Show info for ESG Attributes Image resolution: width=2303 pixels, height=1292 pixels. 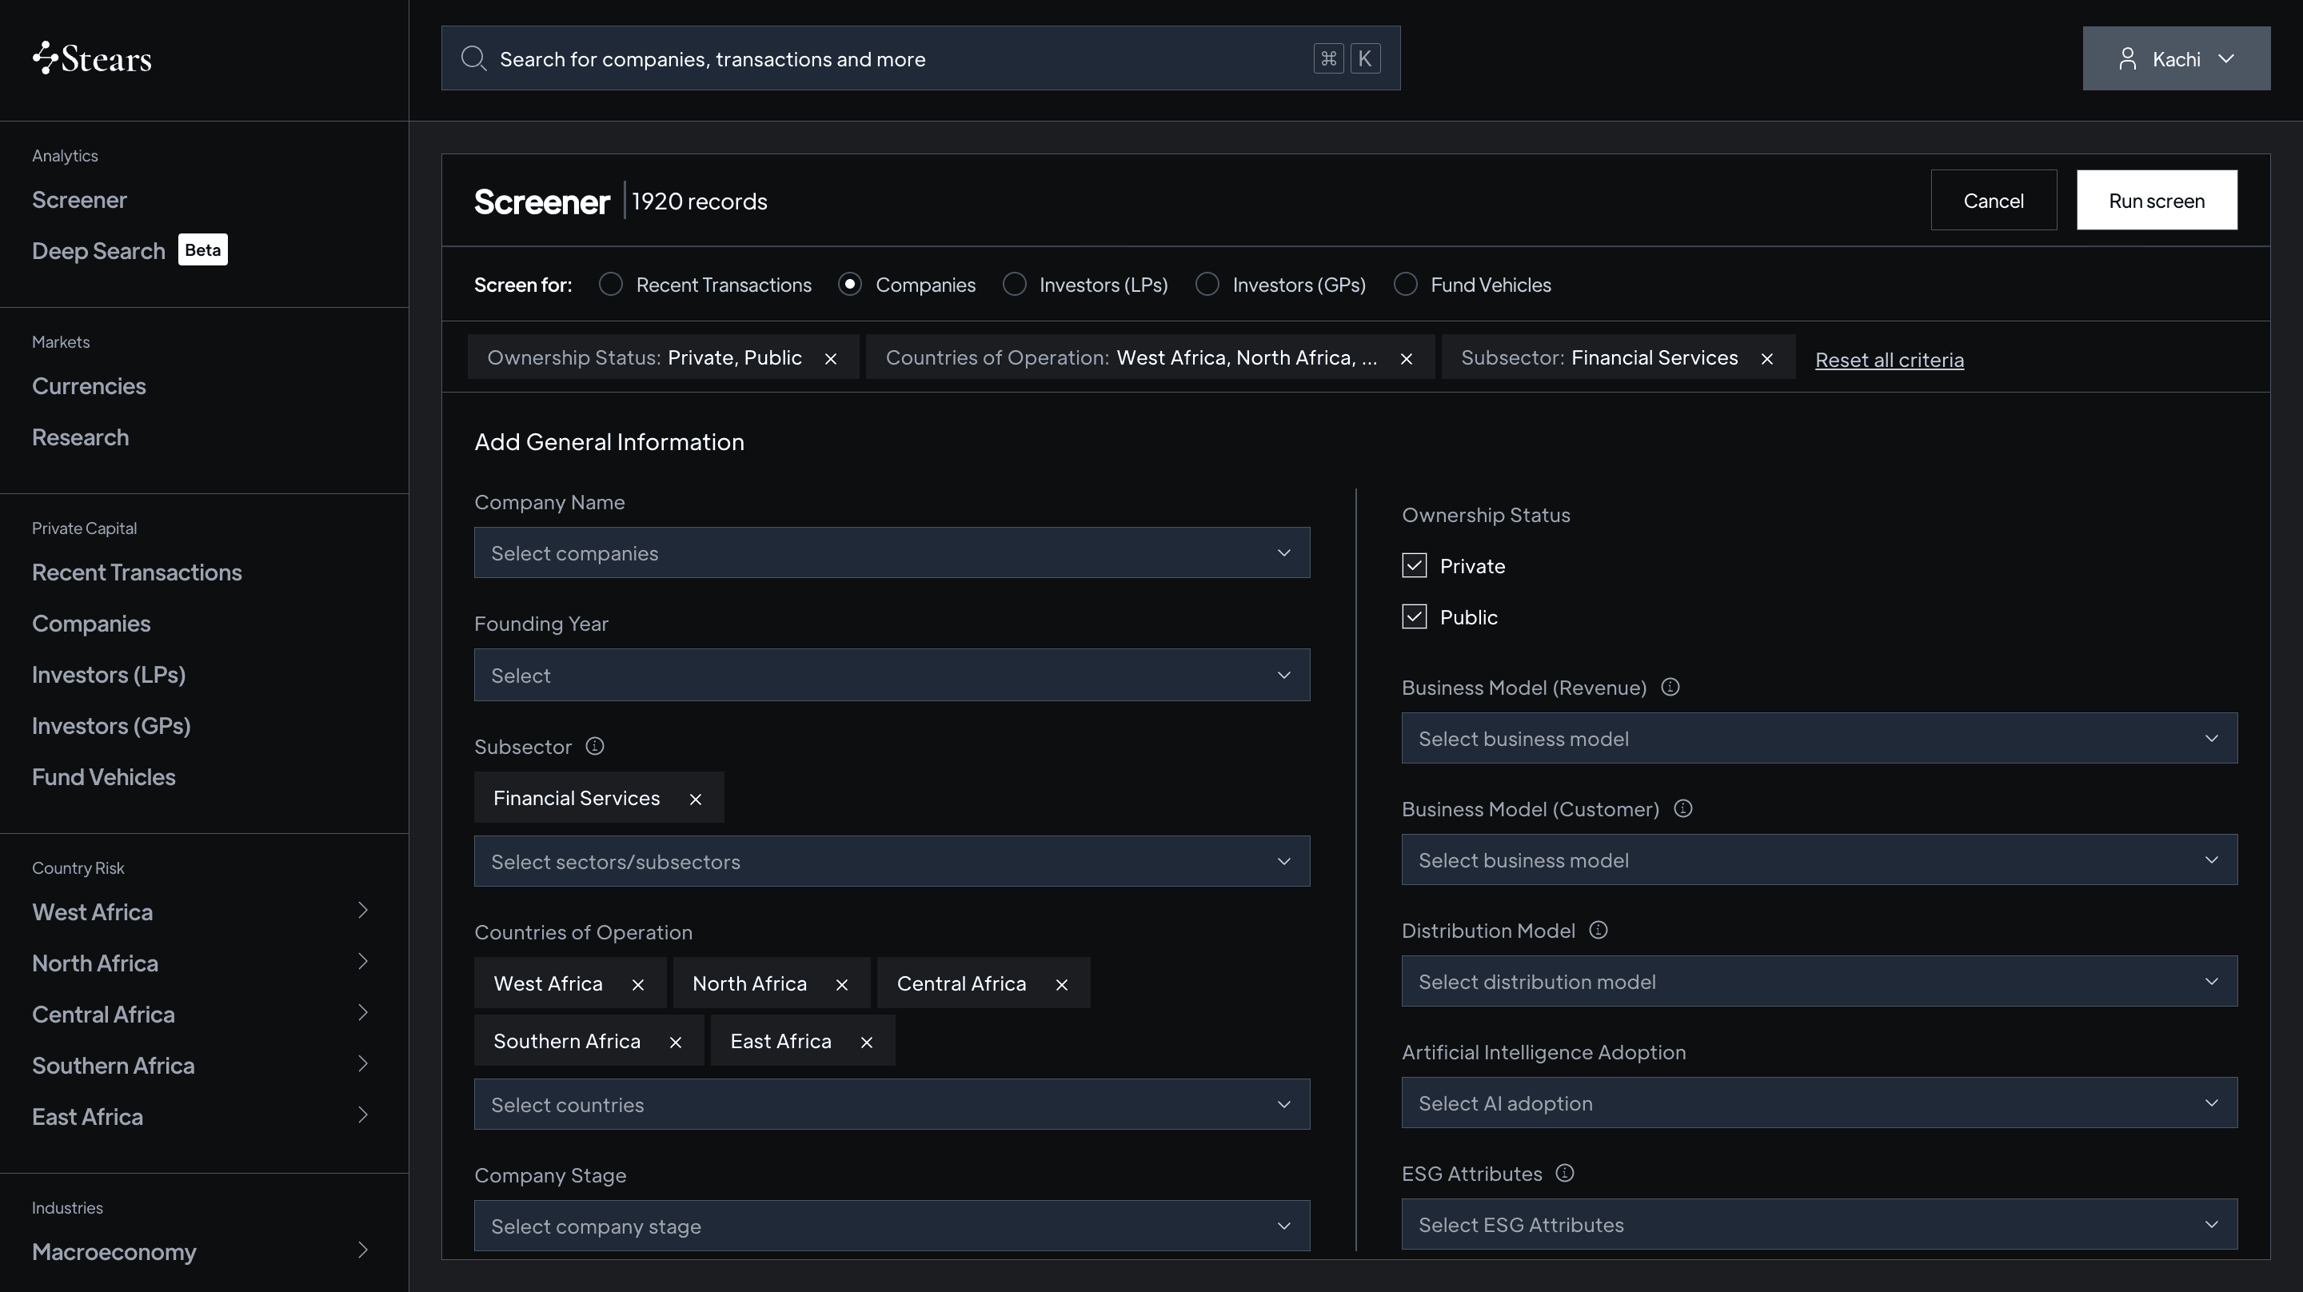[x=1565, y=1173]
